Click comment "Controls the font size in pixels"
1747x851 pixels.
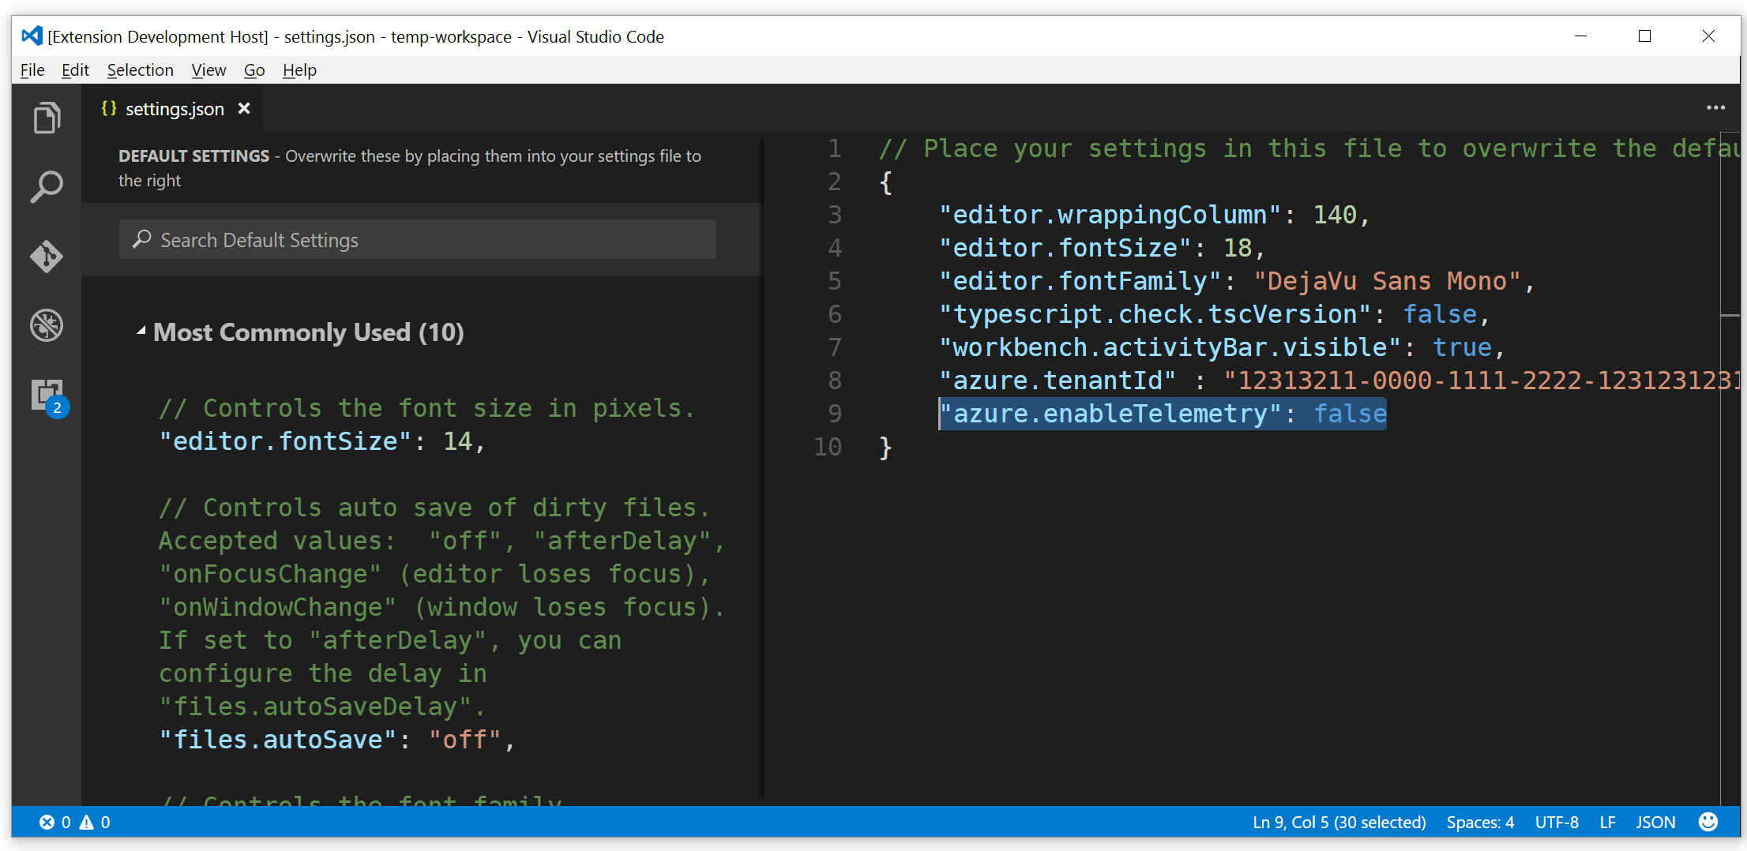426,408
